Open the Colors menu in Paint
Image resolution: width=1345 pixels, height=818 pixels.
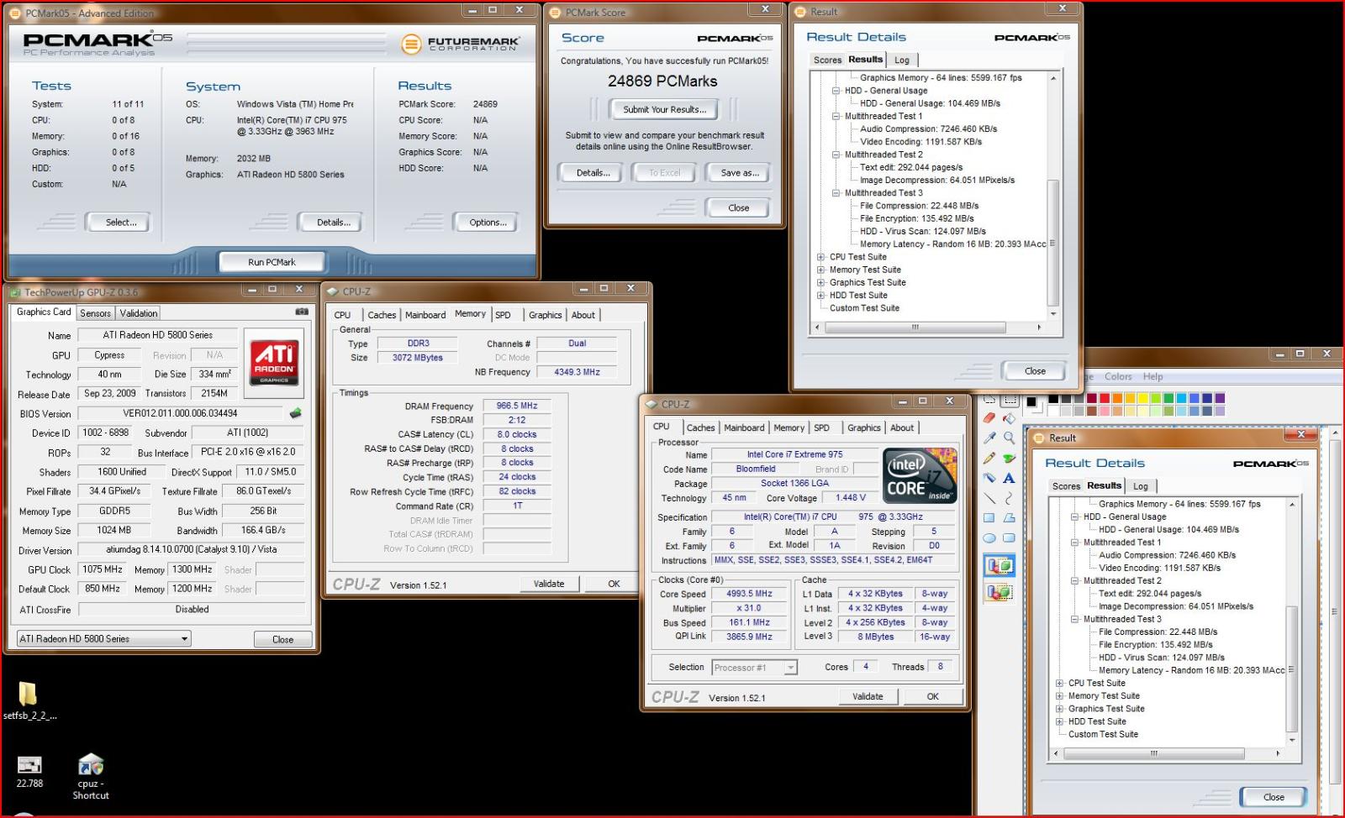tap(1118, 376)
